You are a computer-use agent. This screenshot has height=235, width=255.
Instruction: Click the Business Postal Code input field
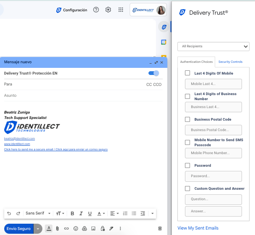tap(213, 130)
